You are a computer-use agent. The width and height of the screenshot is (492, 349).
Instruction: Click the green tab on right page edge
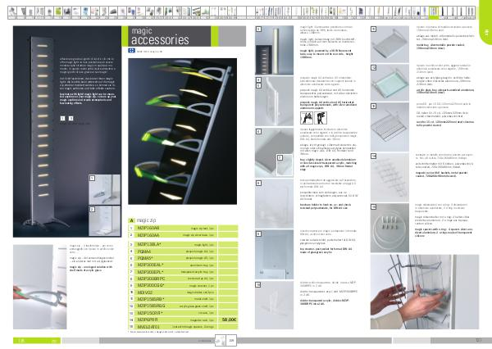(x=486, y=33)
